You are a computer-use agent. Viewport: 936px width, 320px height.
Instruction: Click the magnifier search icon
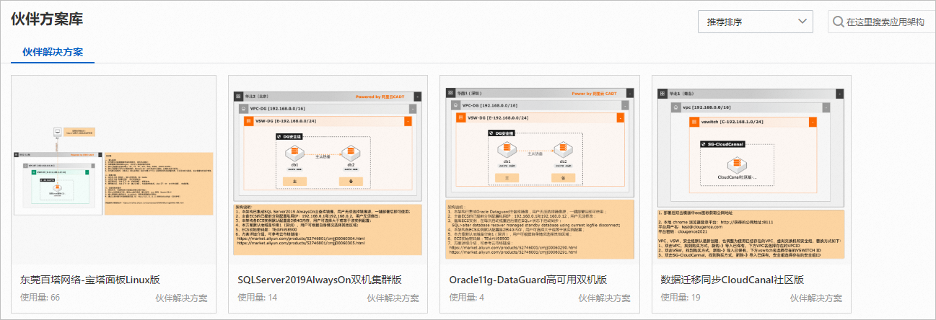point(839,22)
